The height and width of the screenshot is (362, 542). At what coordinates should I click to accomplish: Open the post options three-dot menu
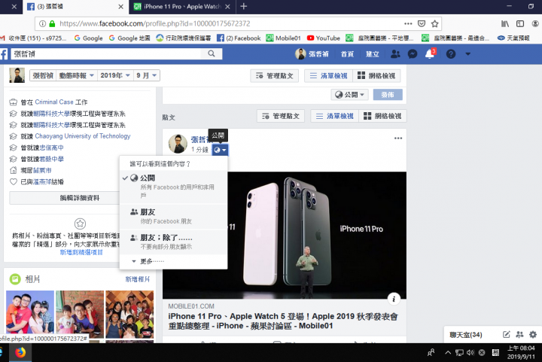tap(398, 138)
